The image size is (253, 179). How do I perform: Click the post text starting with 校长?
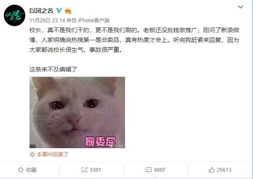134,40
